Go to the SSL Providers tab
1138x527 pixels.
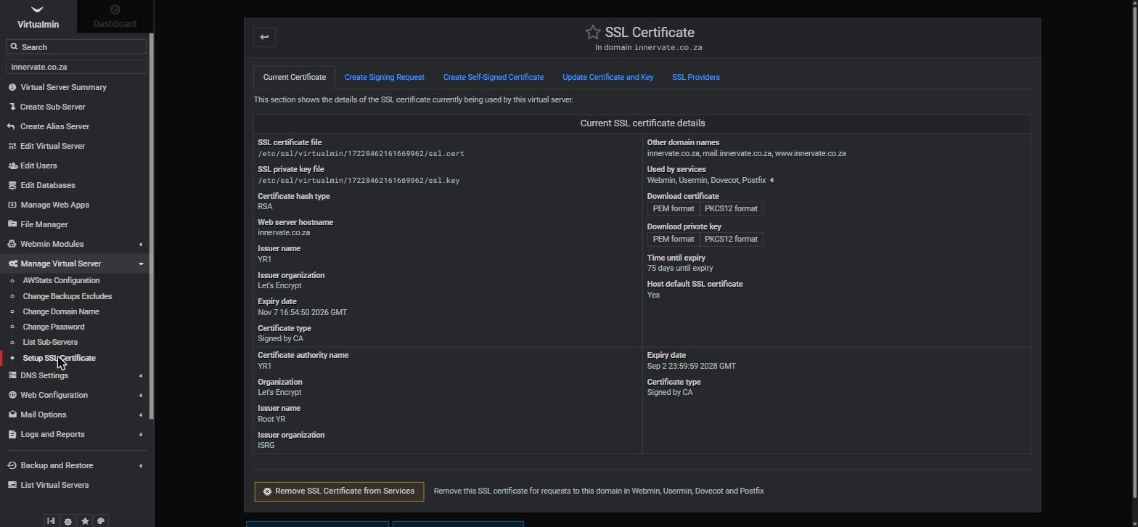696,77
